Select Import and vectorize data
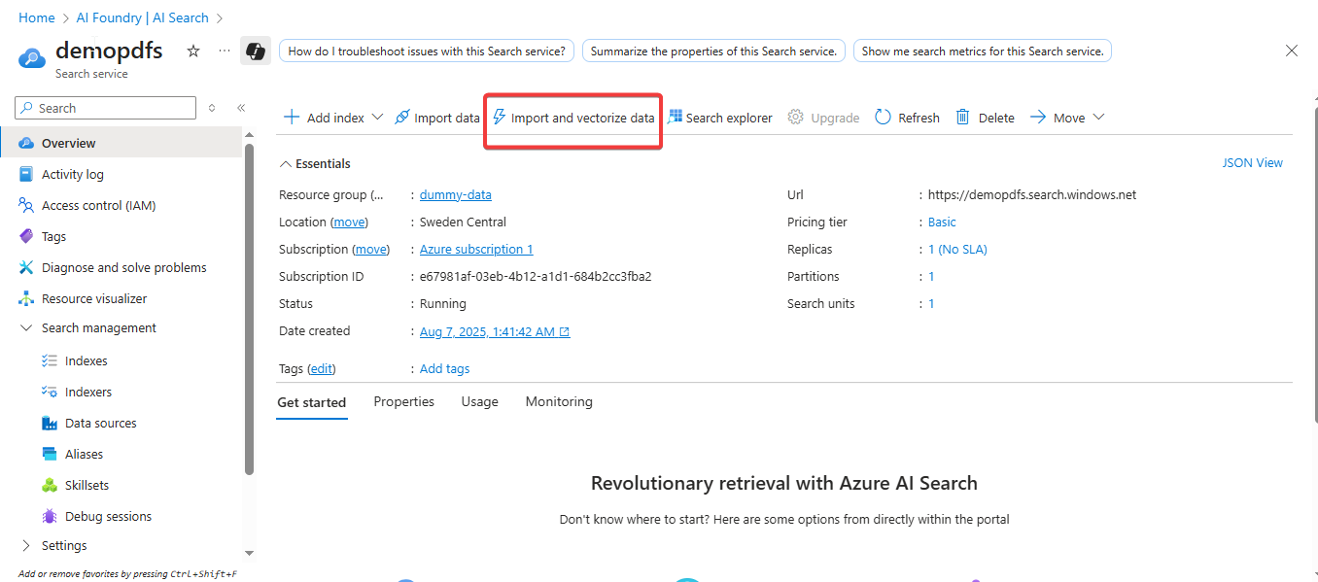Screen dimensions: 1318x582 [x=573, y=118]
